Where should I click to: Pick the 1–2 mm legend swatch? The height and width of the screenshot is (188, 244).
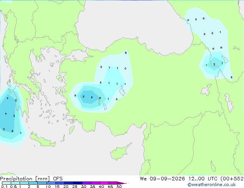24,183
